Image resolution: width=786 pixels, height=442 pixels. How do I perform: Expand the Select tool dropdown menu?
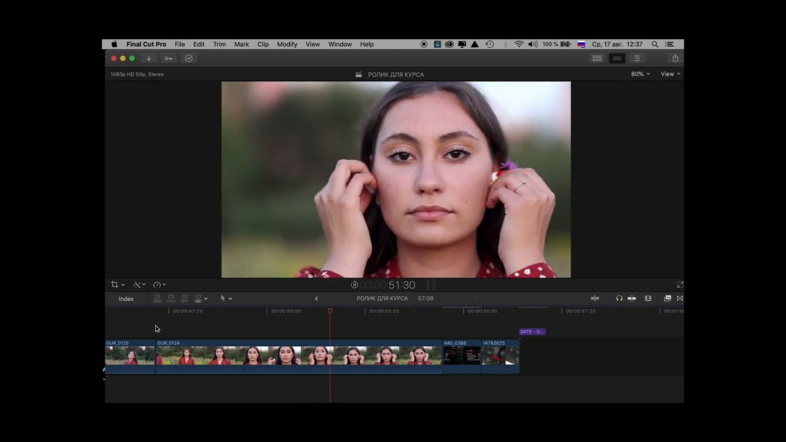pyautogui.click(x=226, y=298)
